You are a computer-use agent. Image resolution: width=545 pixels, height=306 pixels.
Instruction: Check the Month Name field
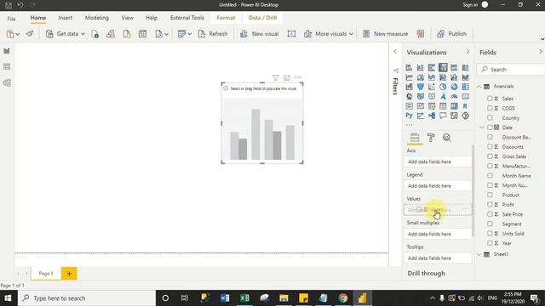point(490,176)
